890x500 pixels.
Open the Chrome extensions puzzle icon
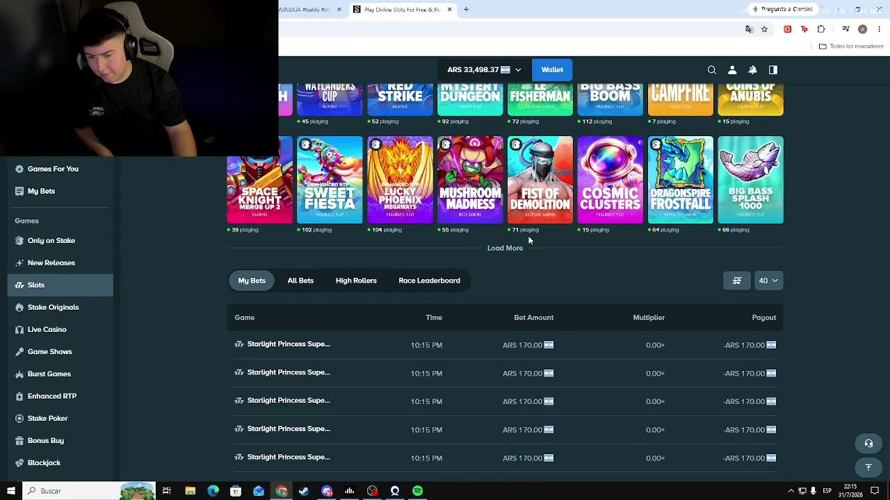[821, 29]
